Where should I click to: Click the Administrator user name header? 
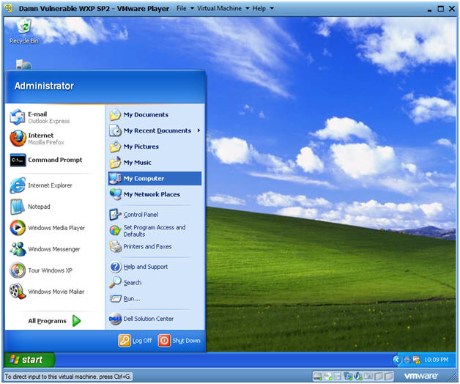pyautogui.click(x=44, y=86)
